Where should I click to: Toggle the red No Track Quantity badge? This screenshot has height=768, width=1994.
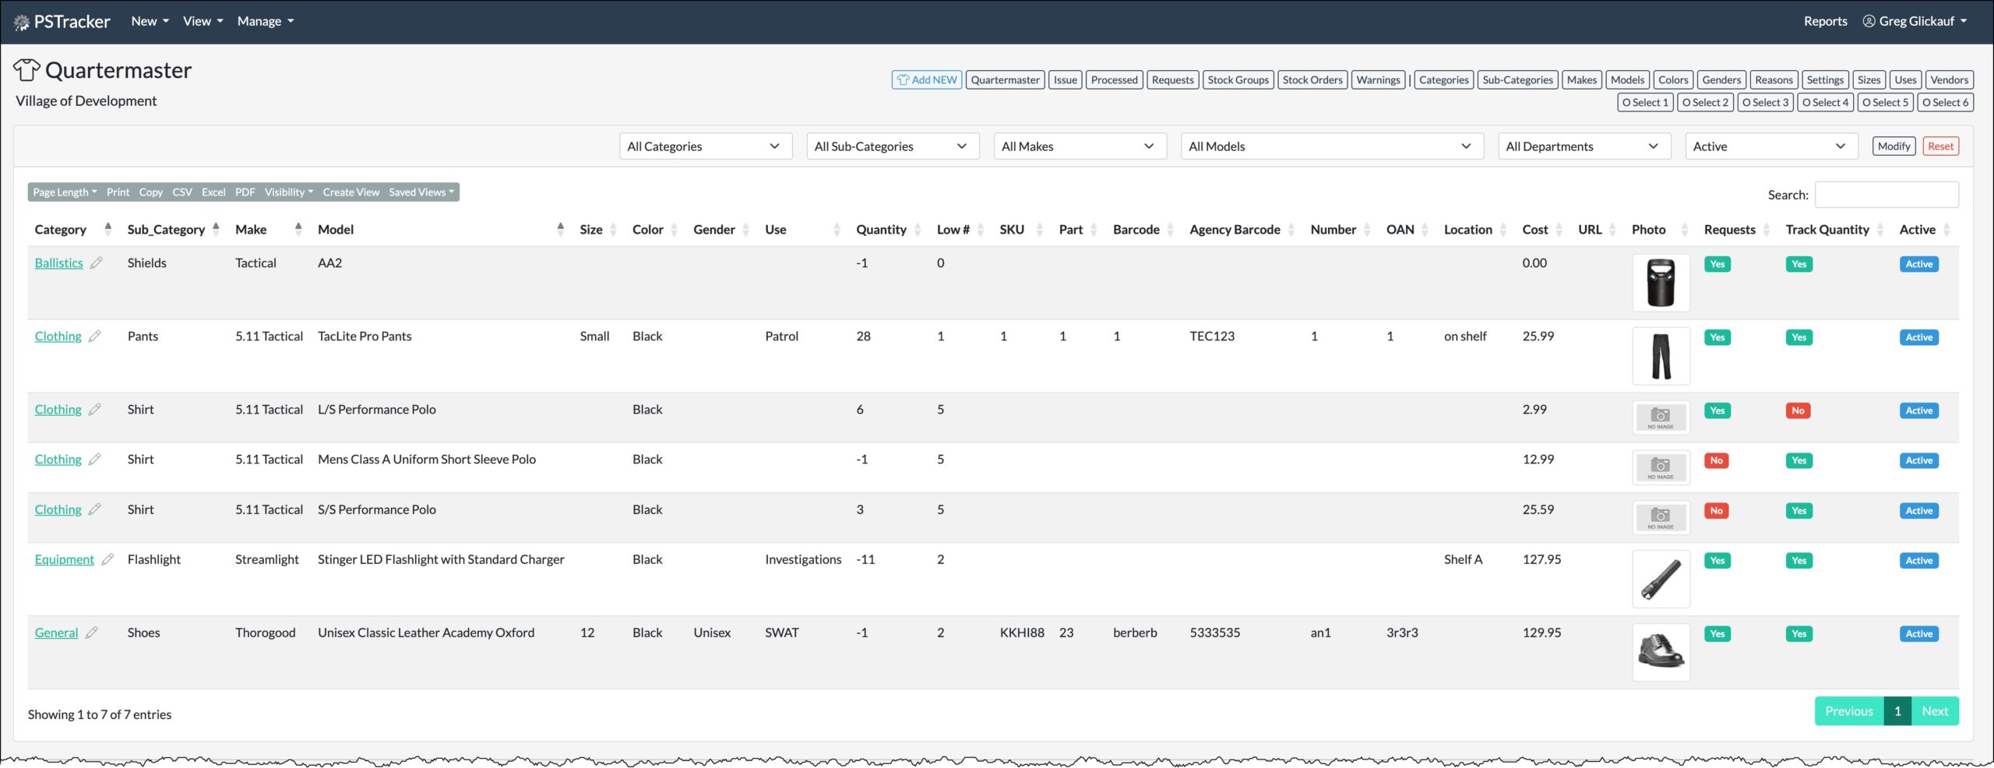[1798, 410]
